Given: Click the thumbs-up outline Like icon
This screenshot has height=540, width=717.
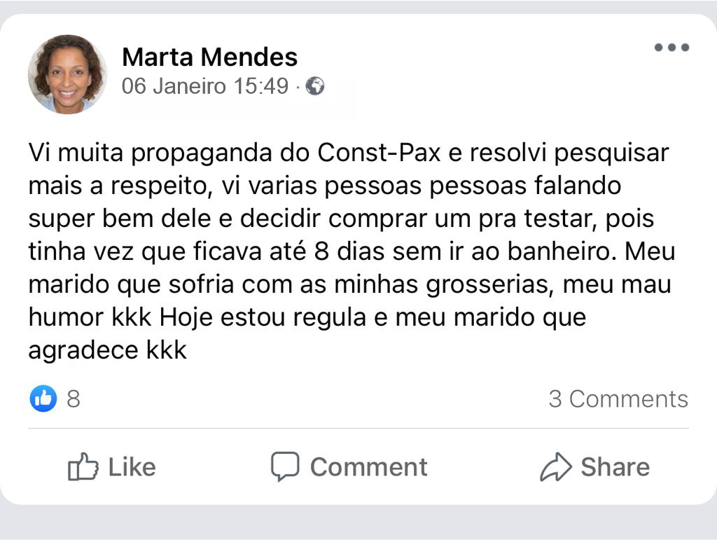Looking at the screenshot, I should [83, 467].
